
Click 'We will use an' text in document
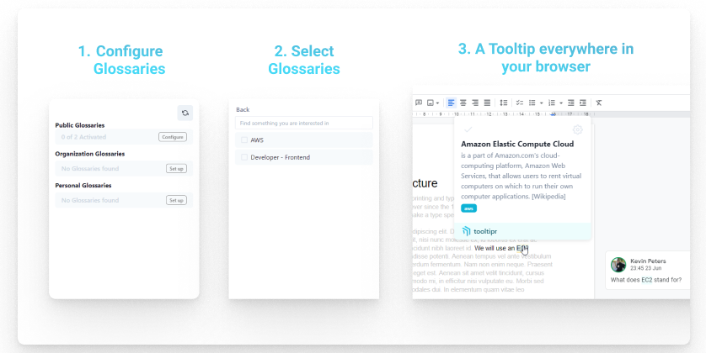click(495, 248)
